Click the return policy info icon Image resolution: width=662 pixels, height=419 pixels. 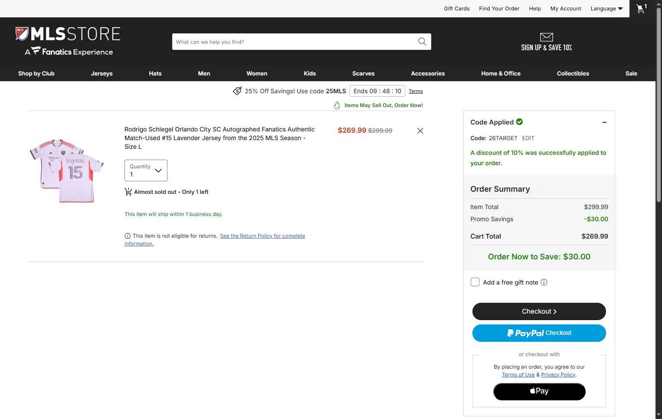[128, 236]
